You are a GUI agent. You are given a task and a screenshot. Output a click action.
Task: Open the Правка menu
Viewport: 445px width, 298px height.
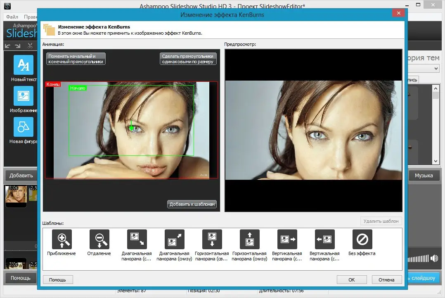[31, 17]
